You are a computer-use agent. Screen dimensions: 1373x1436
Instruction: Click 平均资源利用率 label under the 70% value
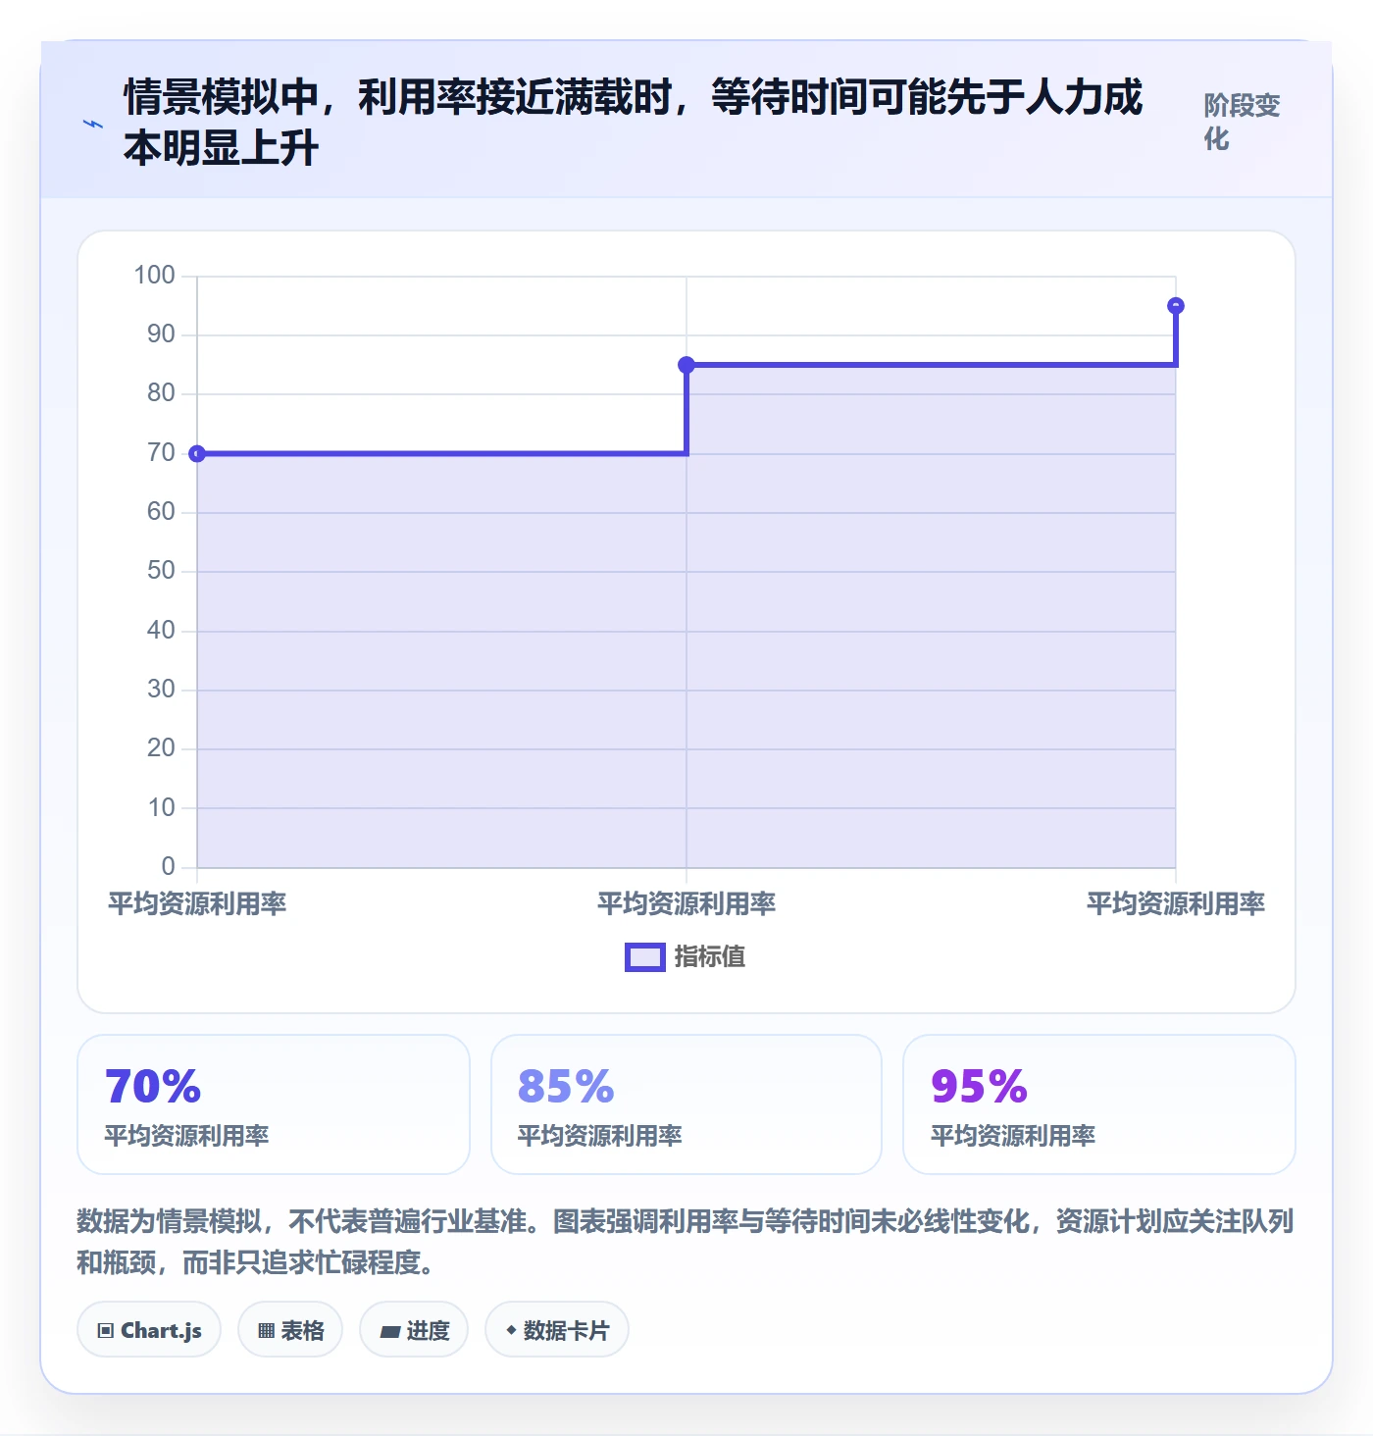point(186,1136)
